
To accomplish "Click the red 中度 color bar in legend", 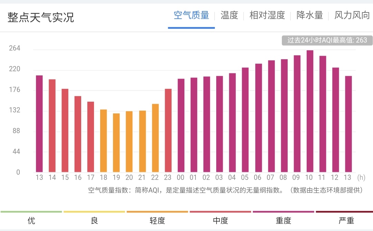I will pyautogui.click(x=220, y=211).
